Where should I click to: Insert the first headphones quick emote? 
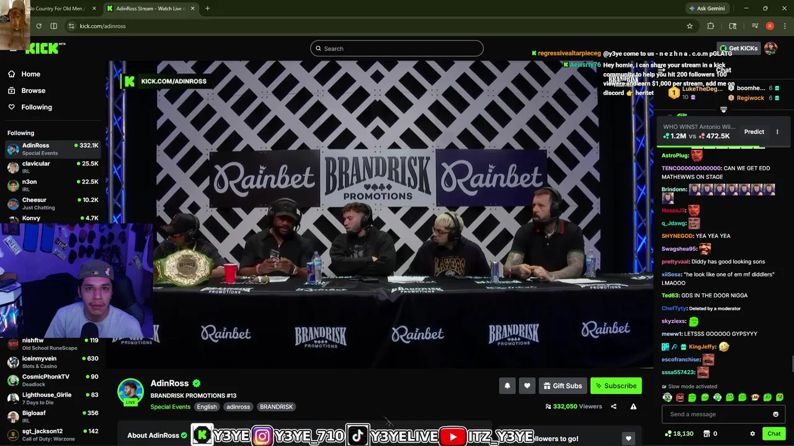coord(667,398)
